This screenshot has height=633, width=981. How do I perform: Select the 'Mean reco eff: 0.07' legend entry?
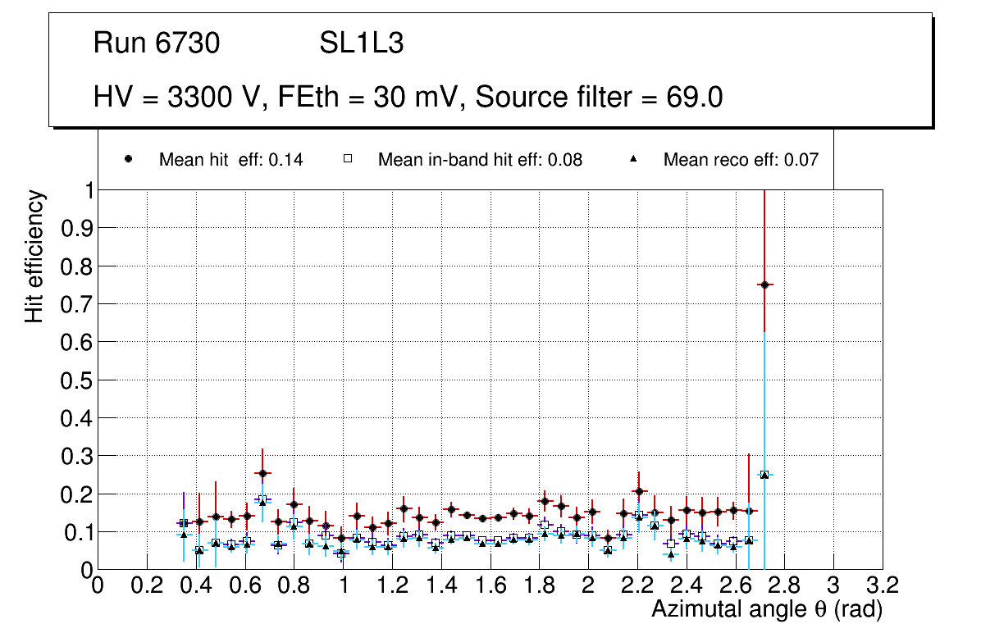pos(741,160)
